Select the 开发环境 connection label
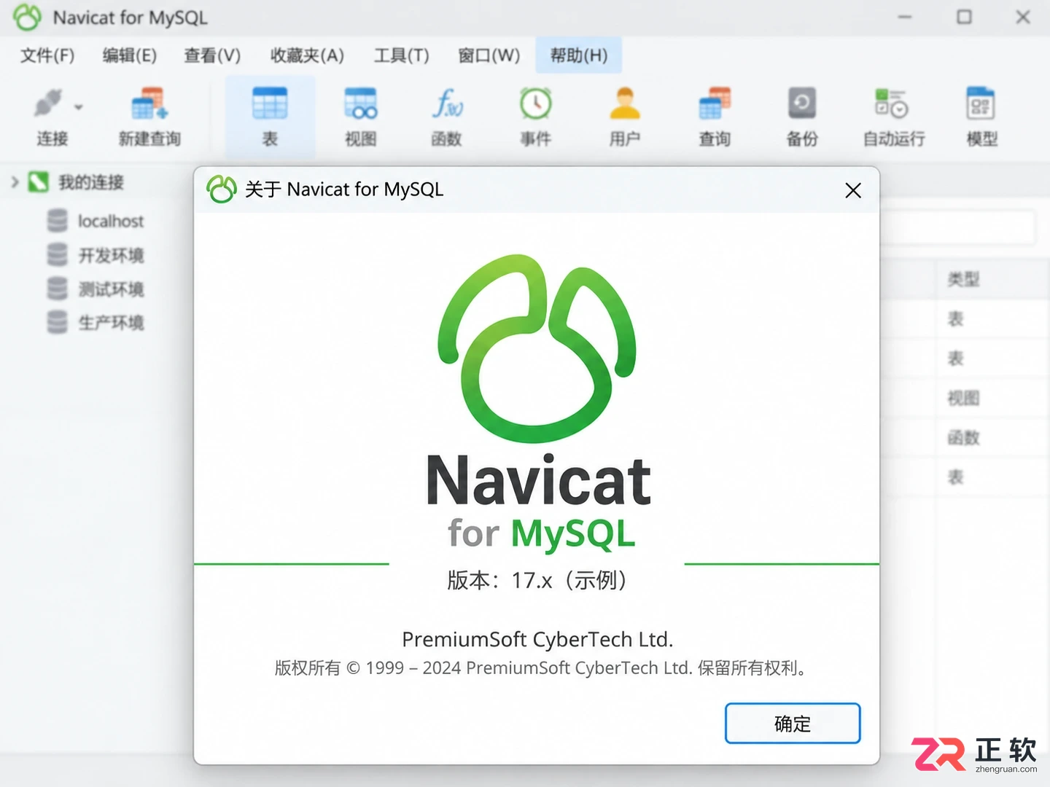The image size is (1050, 787). coord(112,255)
